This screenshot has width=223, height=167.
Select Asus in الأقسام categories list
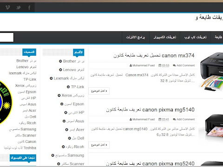click(75, 121)
